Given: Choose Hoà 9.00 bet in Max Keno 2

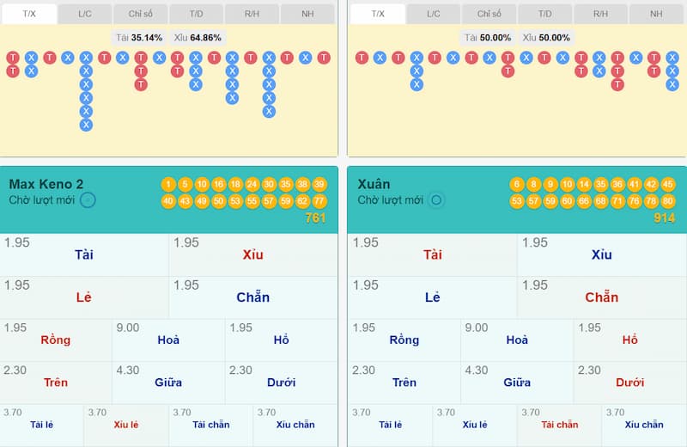Looking at the screenshot, I should click(168, 340).
